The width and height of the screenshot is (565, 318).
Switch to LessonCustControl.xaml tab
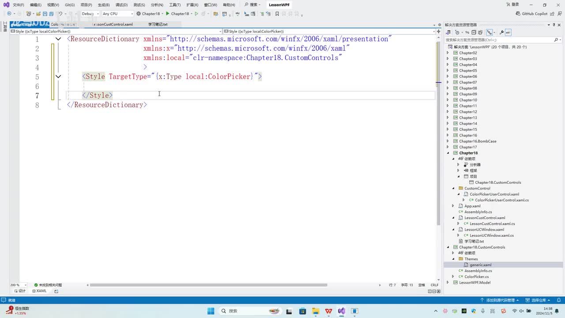pyautogui.click(x=112, y=24)
